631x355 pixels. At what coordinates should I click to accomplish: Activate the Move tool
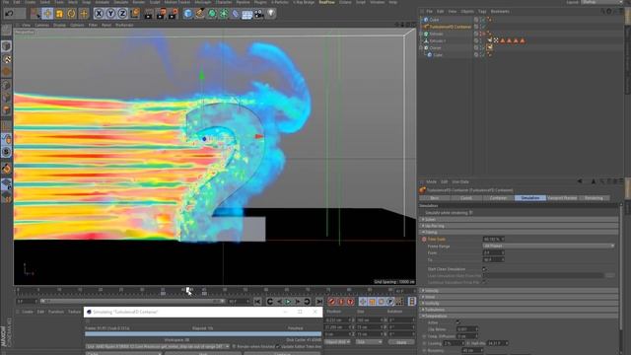pos(47,14)
